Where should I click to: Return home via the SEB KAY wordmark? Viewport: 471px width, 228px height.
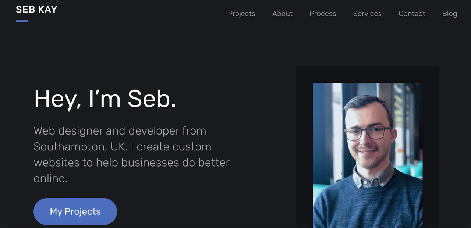(36, 10)
